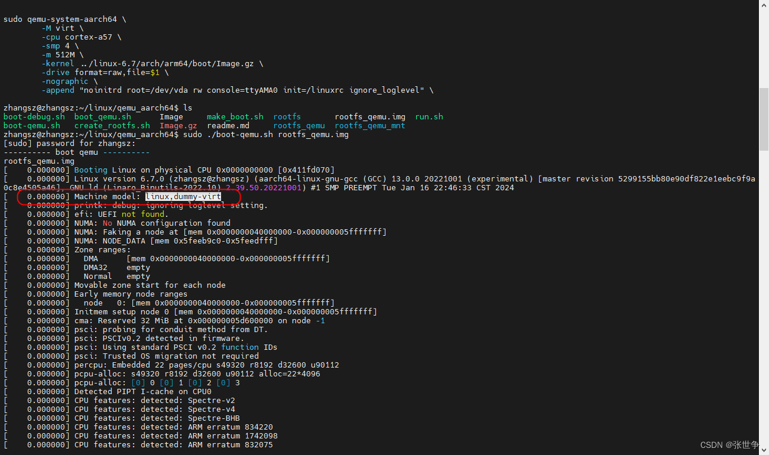The image size is (769, 455).
Task: Select the boot-debug.sh filename
Action: 34,116
